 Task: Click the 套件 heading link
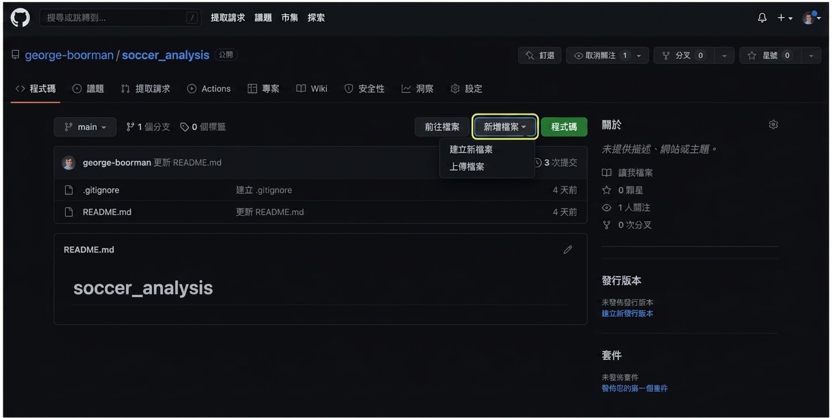coord(611,355)
